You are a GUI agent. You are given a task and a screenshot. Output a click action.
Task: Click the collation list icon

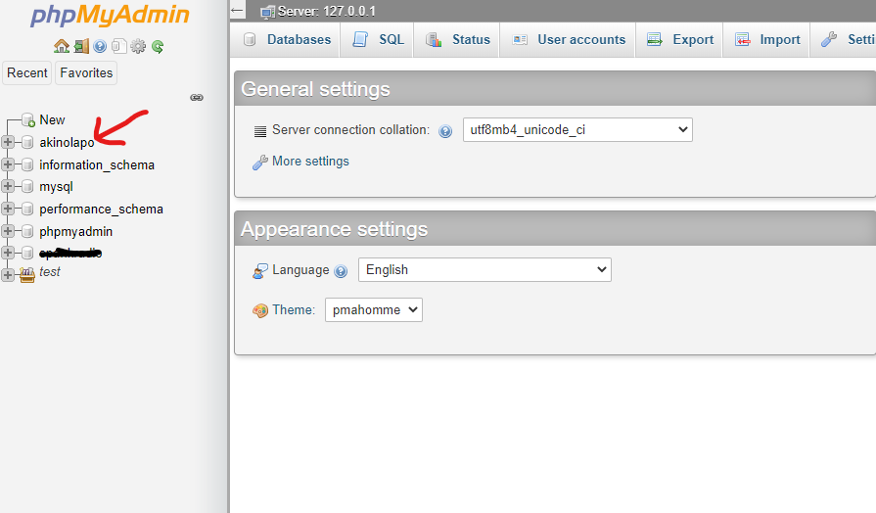[x=259, y=131]
